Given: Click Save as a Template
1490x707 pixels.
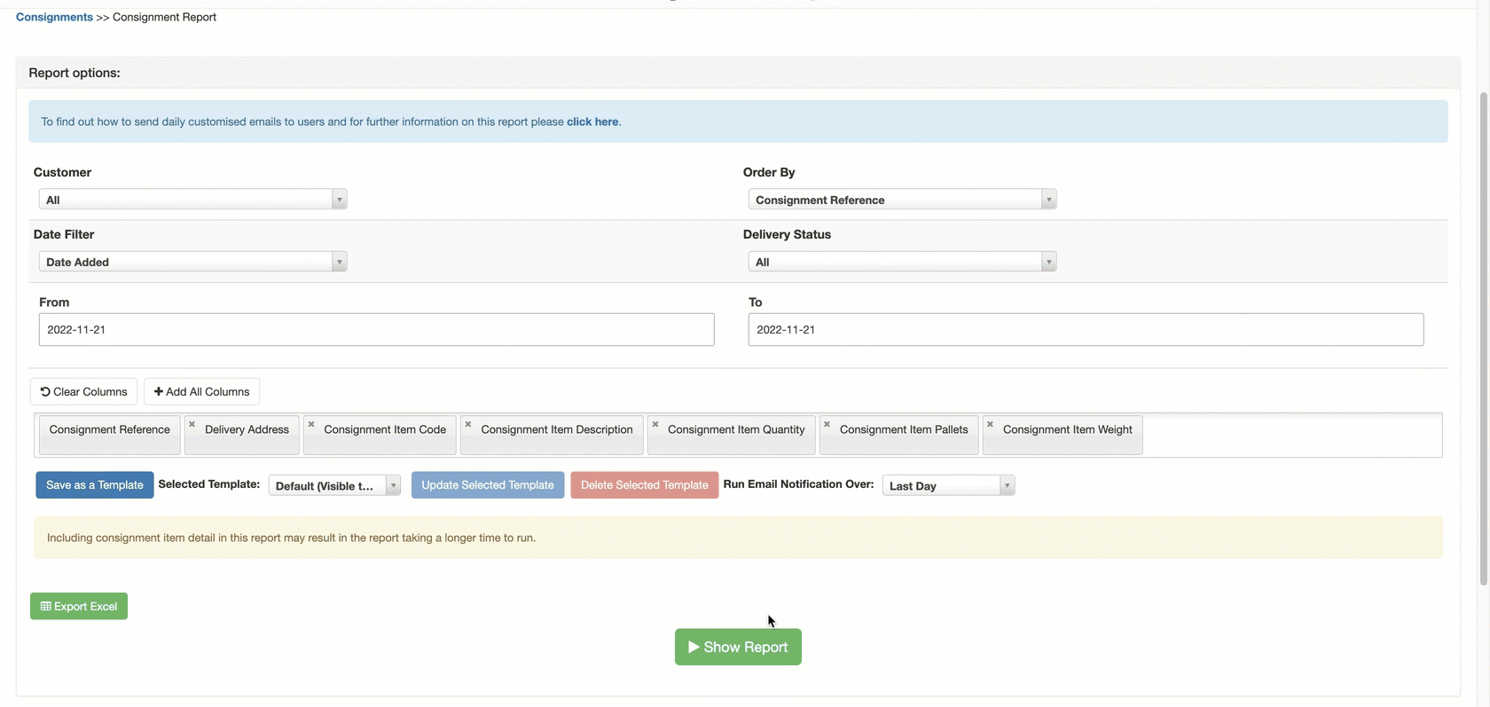Looking at the screenshot, I should [x=95, y=484].
